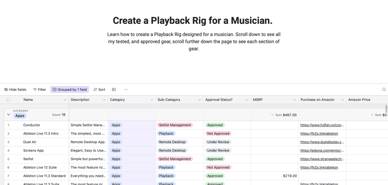Screen dimensions: 388x185
Task: Open the Sort option
Action: pos(99,89)
